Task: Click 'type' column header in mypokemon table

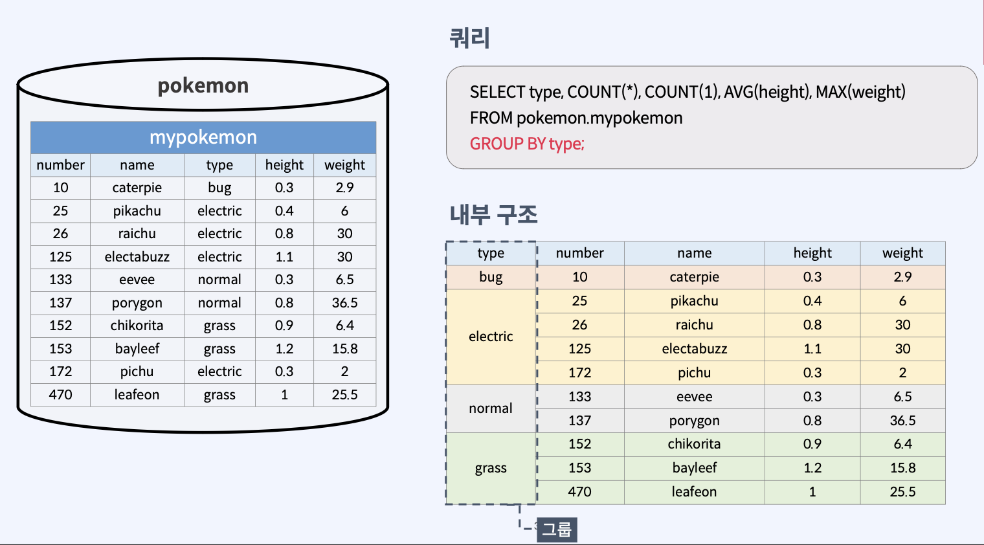Action: (219, 165)
